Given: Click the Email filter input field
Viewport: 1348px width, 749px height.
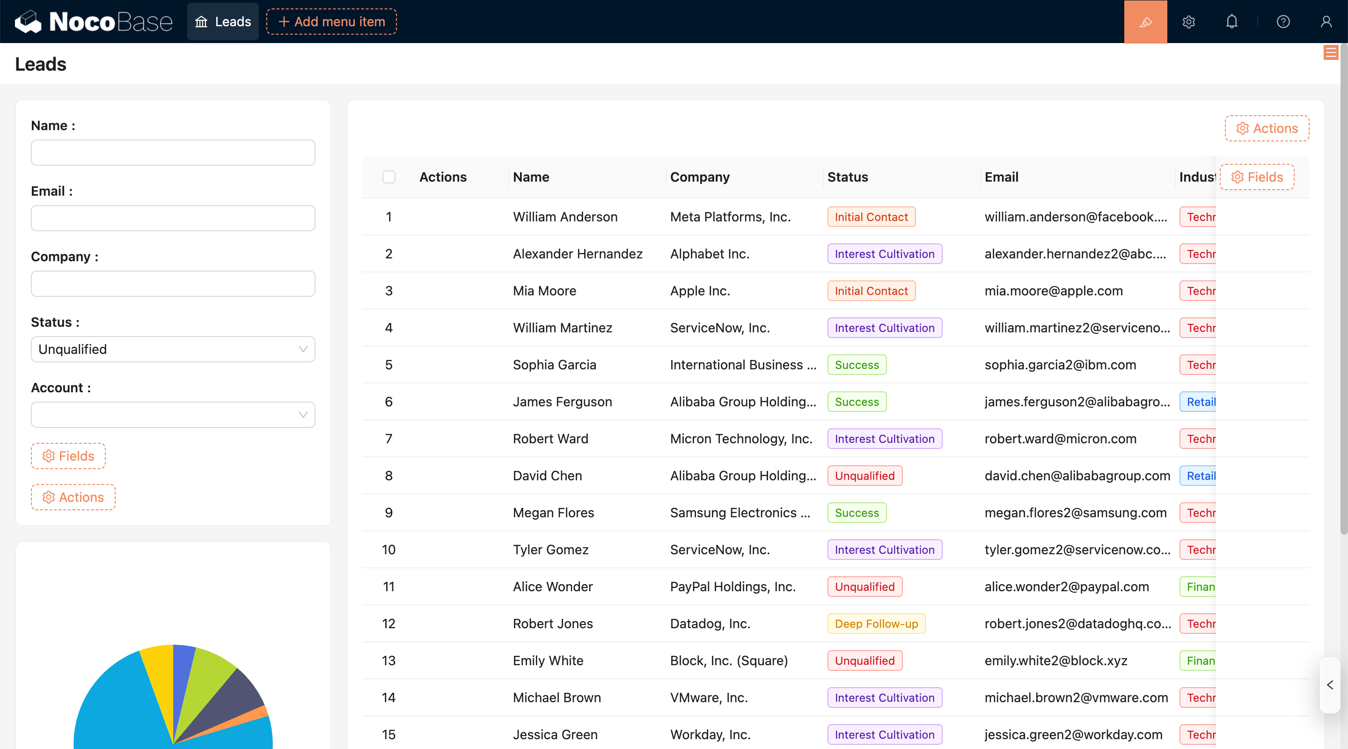Looking at the screenshot, I should pos(173,218).
